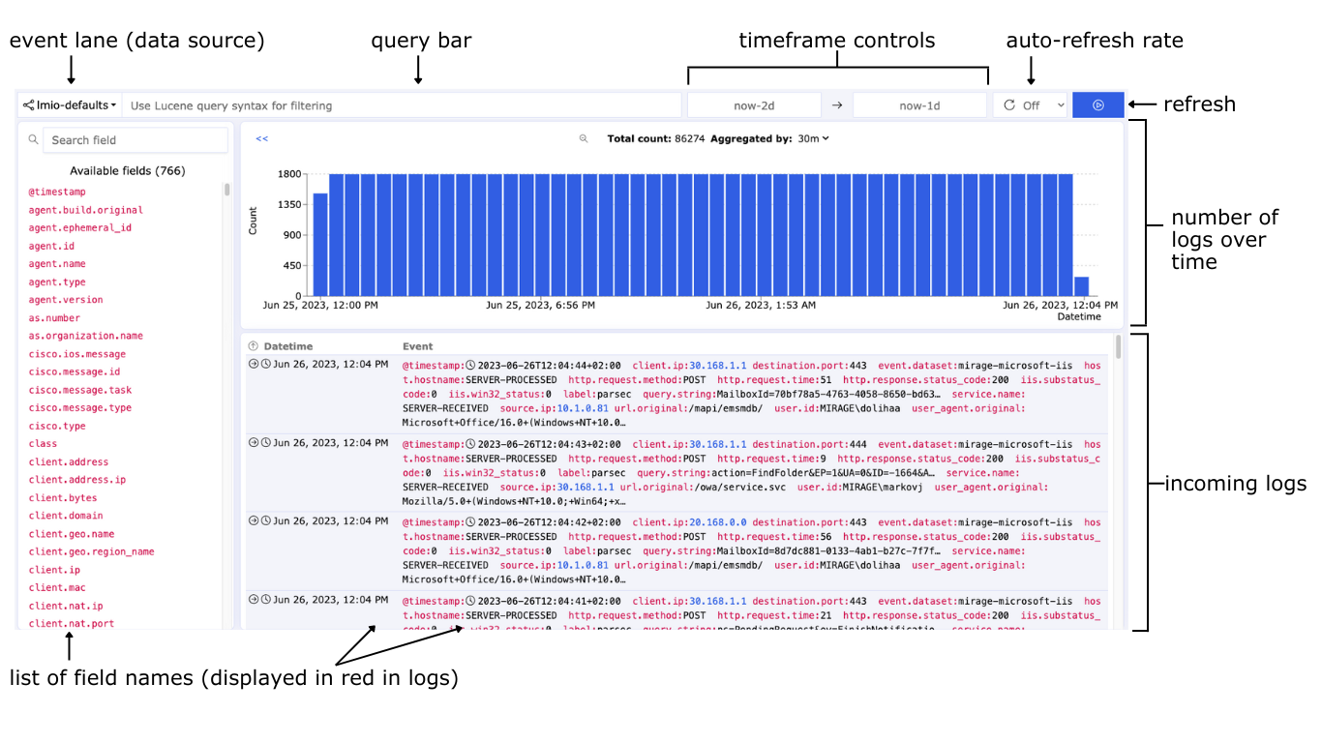Expand the log entry timestamped 12:04:42
This screenshot has height=743, width=1322.
(254, 520)
